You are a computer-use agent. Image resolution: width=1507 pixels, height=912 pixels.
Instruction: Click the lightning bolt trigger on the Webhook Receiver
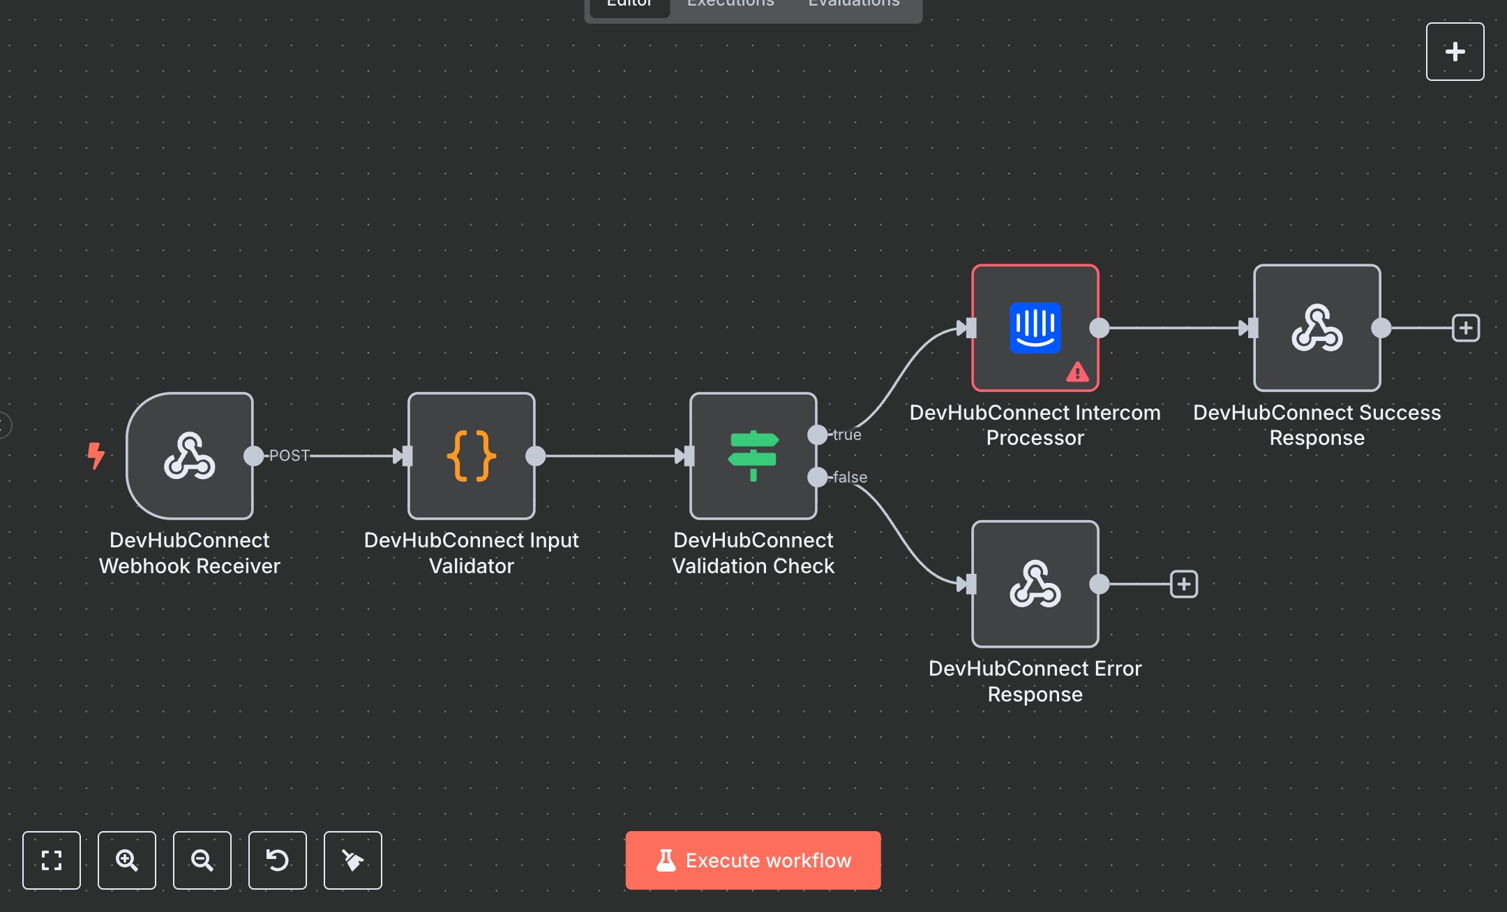point(96,457)
